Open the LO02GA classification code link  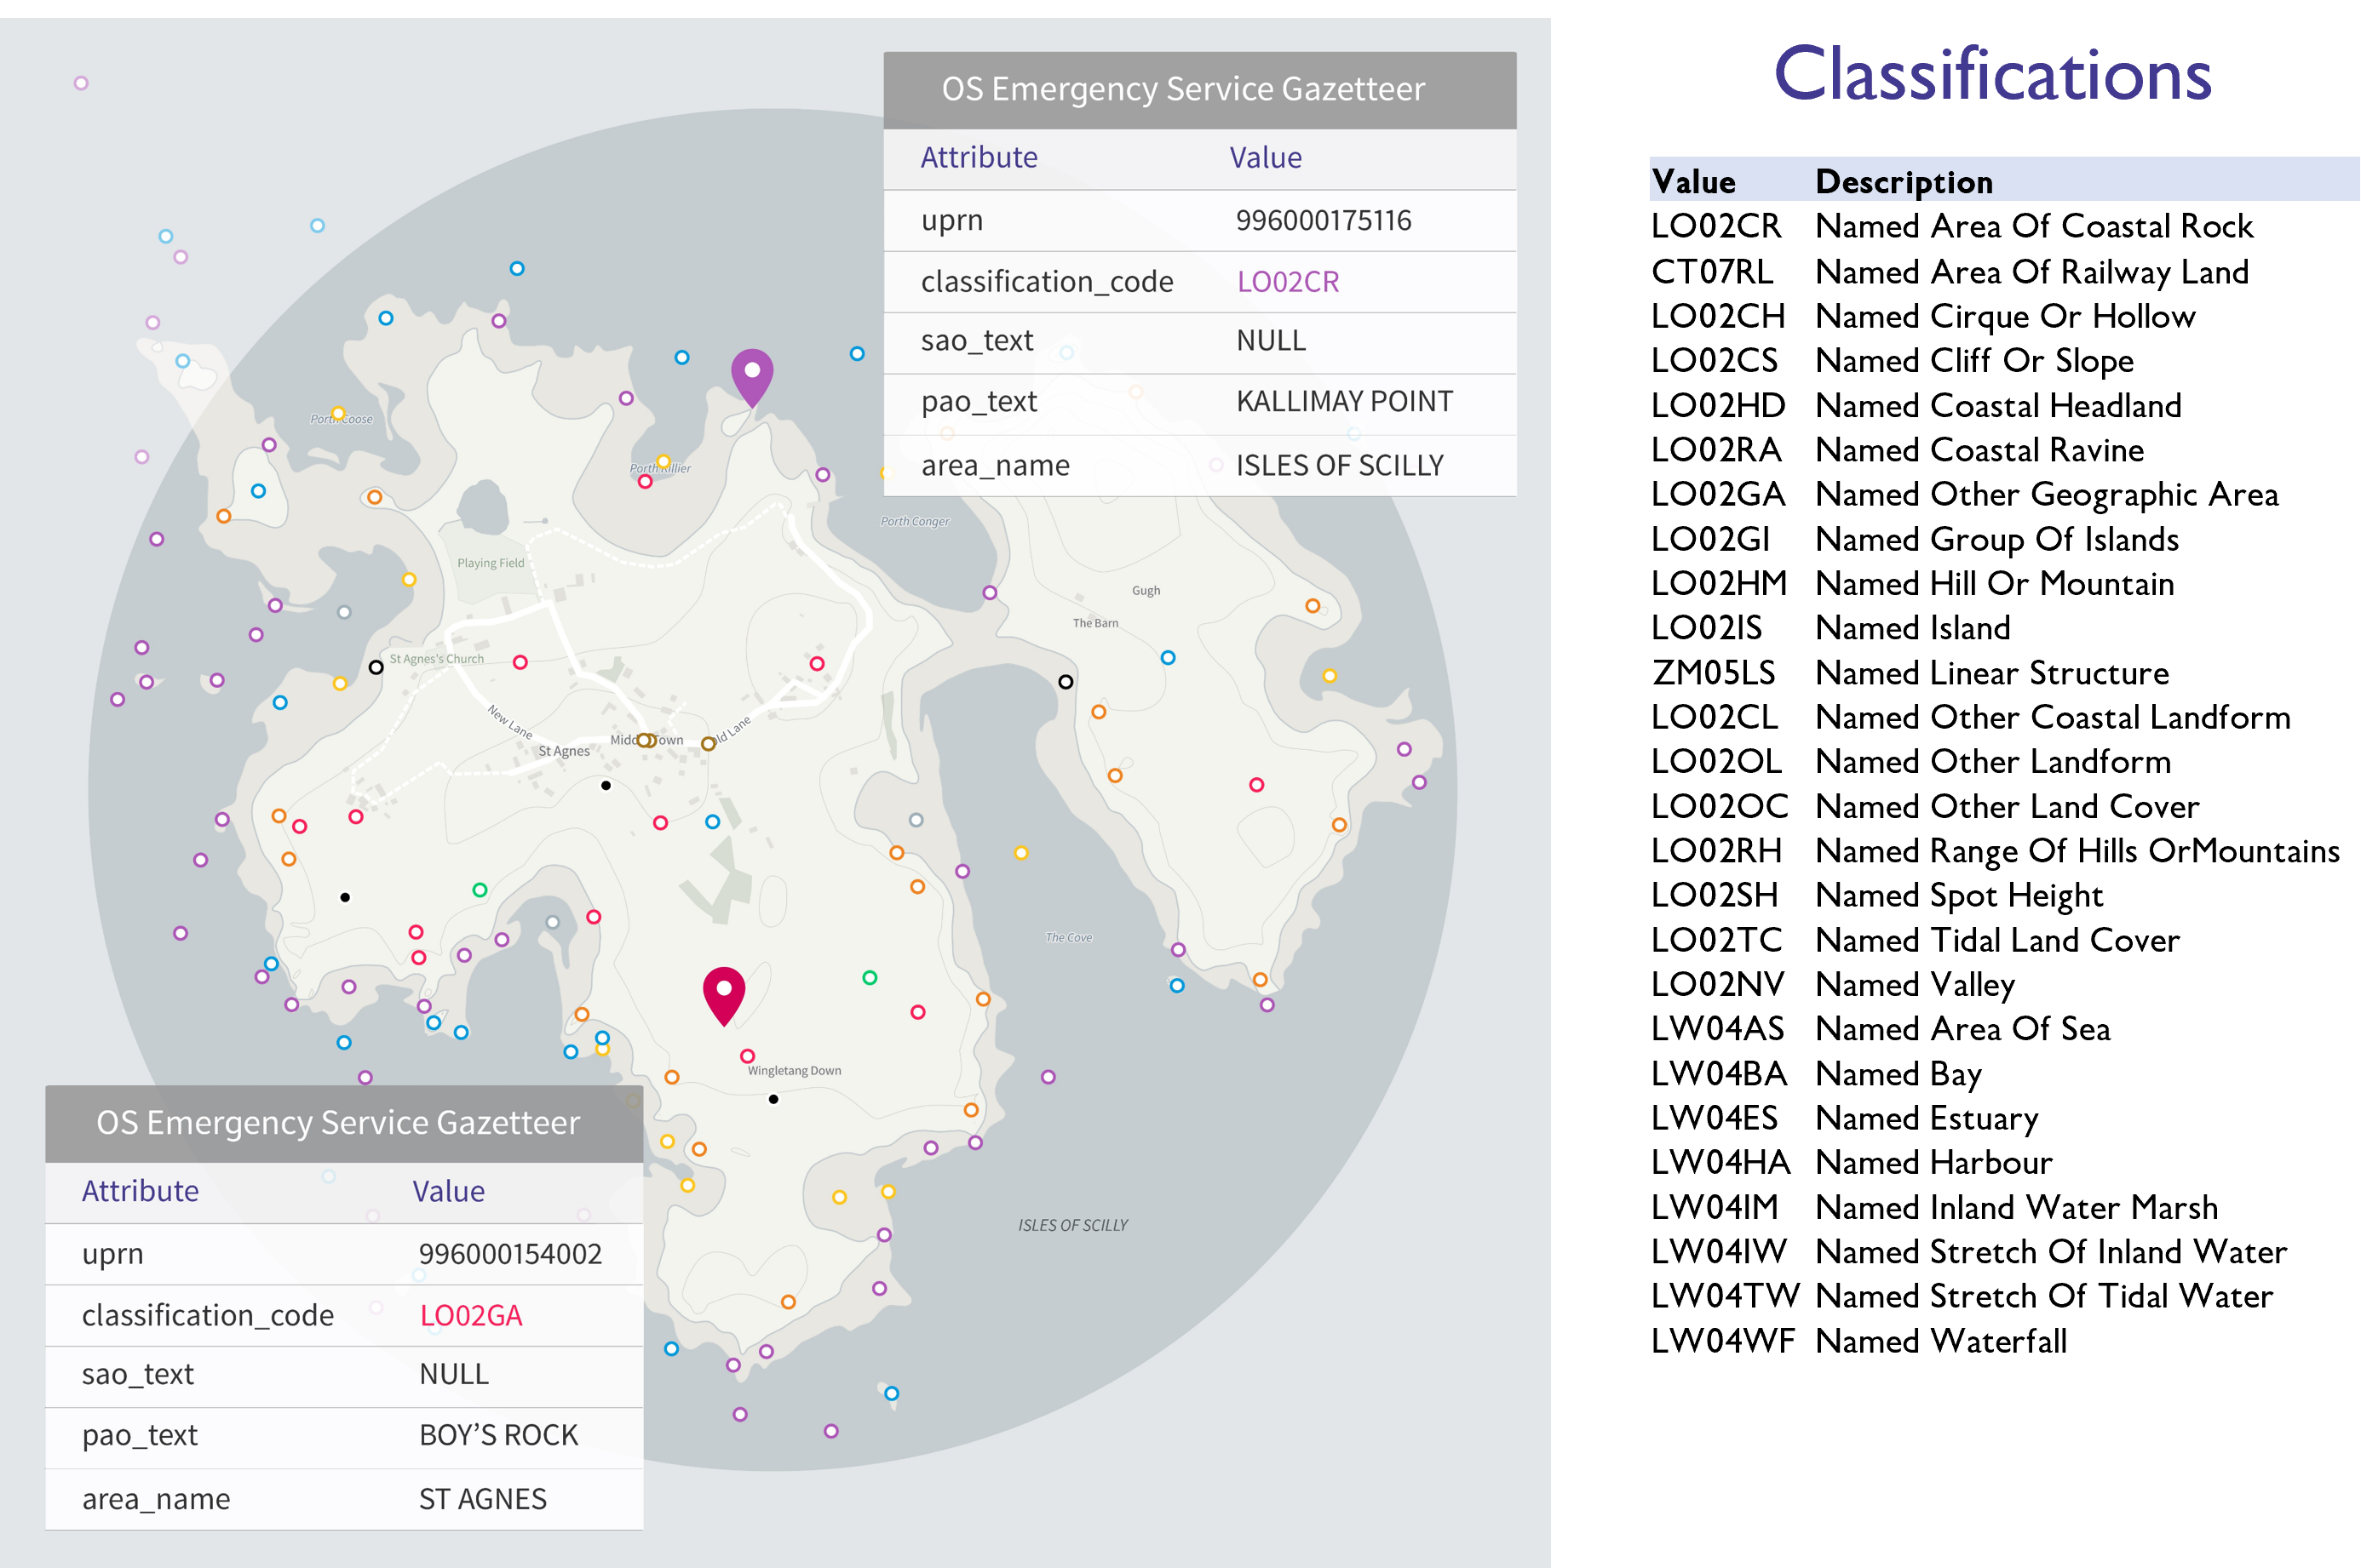tap(471, 1316)
